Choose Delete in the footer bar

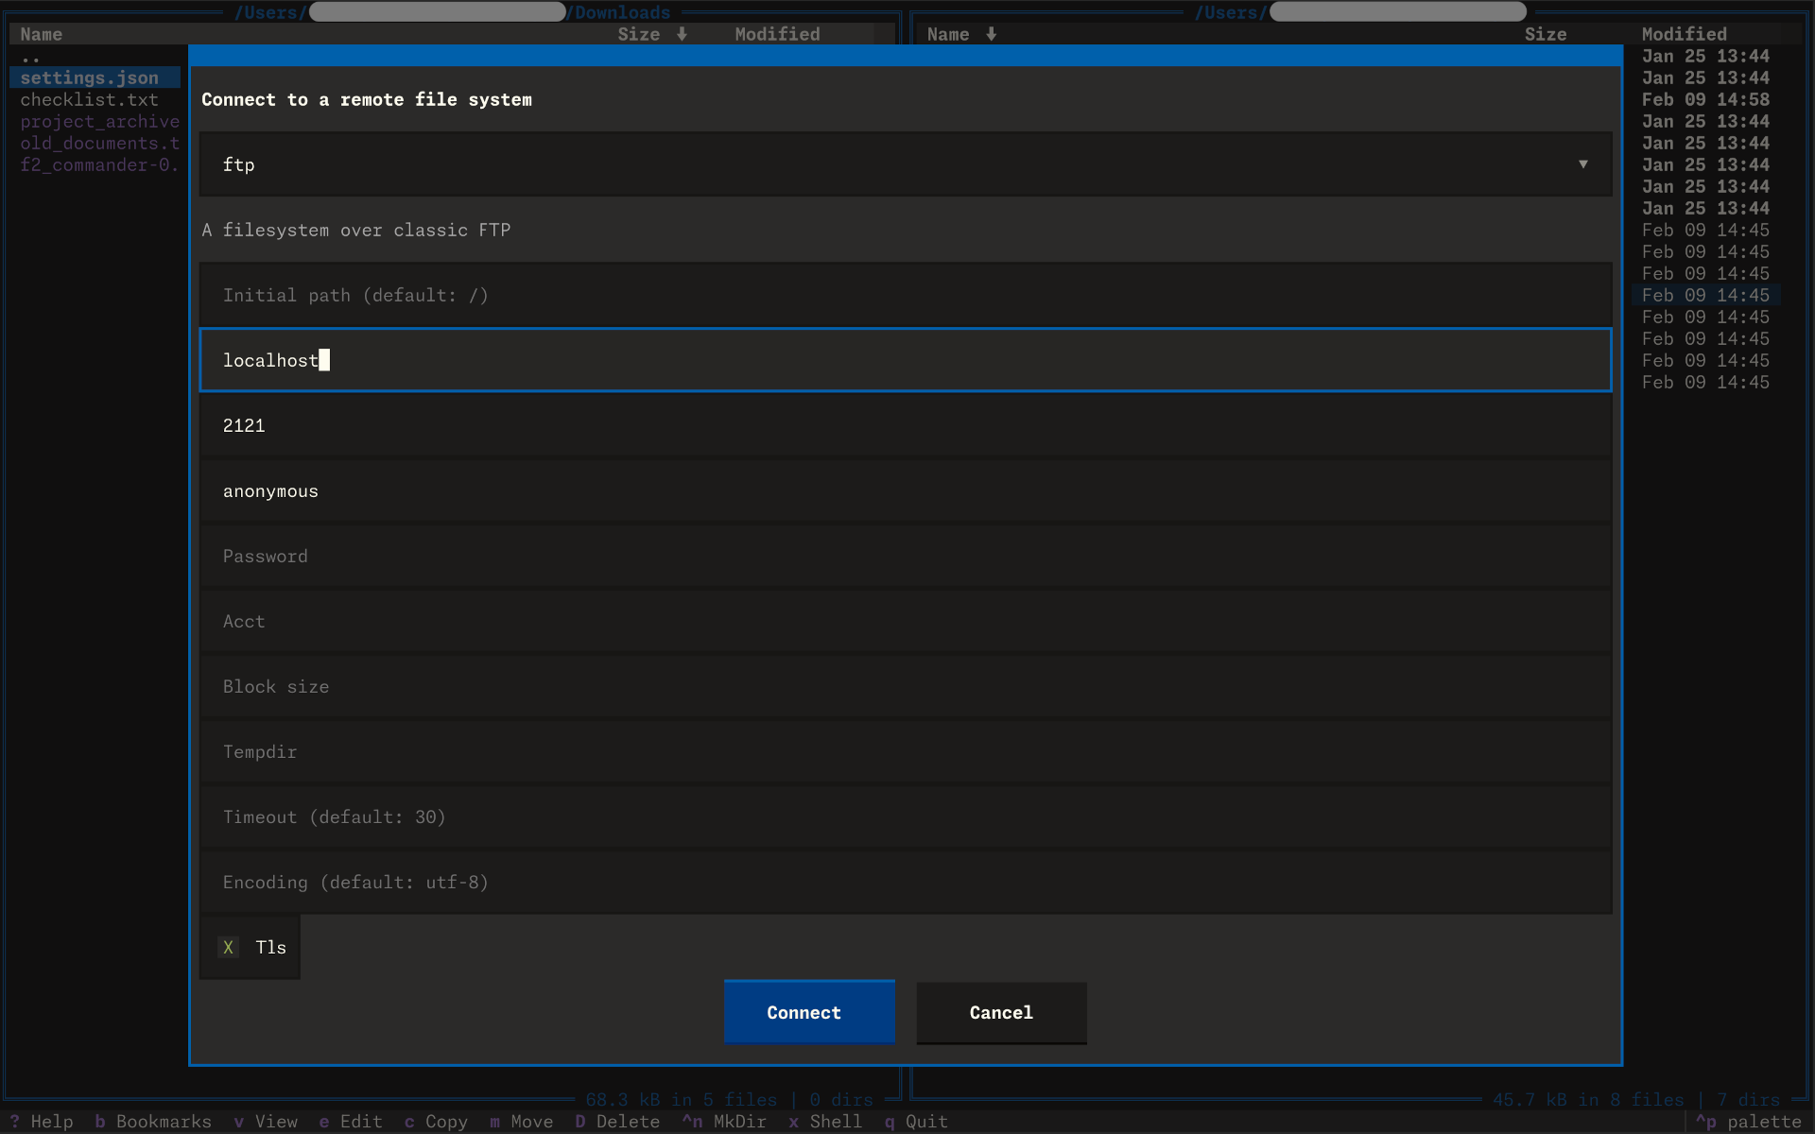[617, 1122]
